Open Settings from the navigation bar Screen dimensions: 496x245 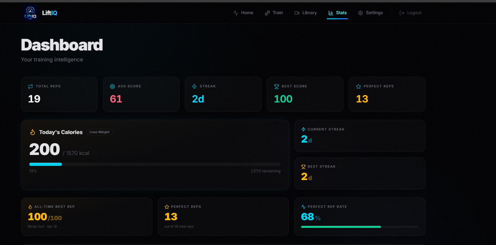pos(370,13)
